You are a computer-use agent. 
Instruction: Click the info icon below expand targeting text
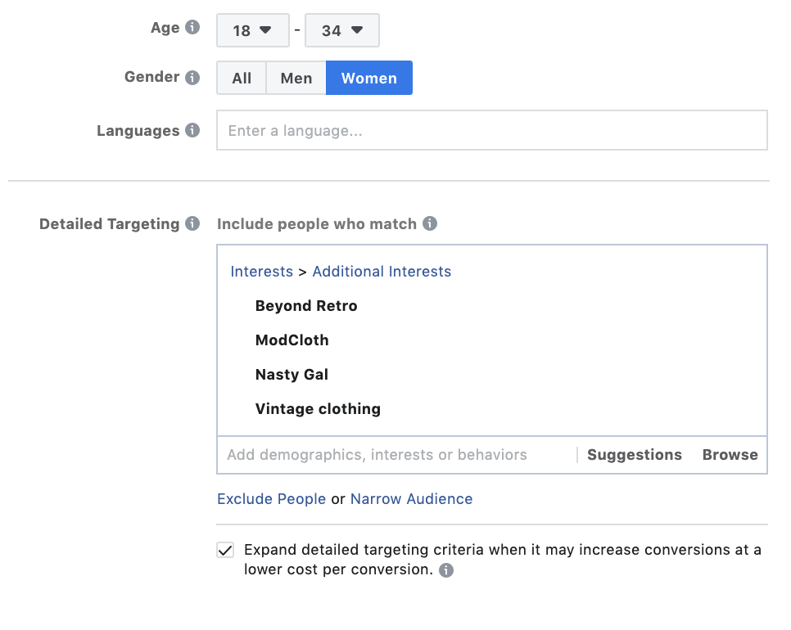coord(445,570)
